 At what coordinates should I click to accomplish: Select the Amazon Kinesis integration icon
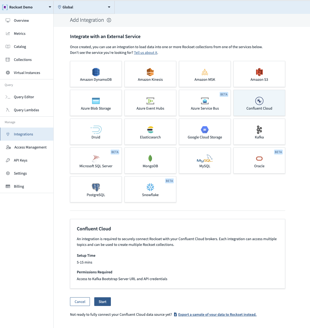150,72
